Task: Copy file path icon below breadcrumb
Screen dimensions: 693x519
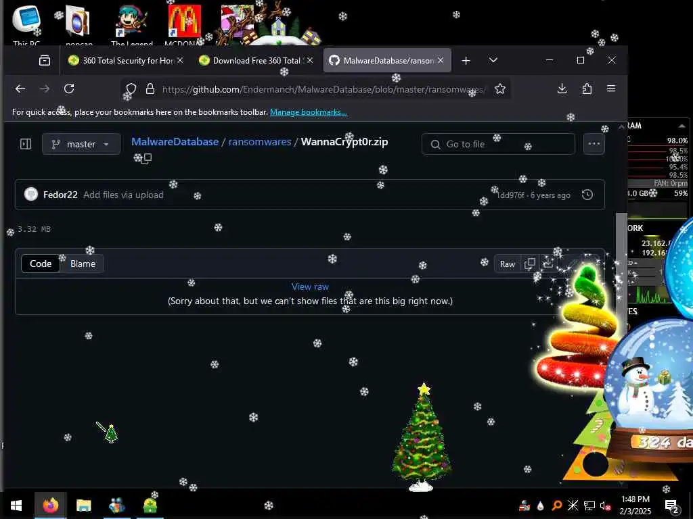Action: pos(146,158)
